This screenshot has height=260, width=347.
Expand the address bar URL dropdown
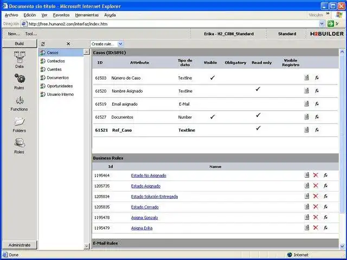322,24
